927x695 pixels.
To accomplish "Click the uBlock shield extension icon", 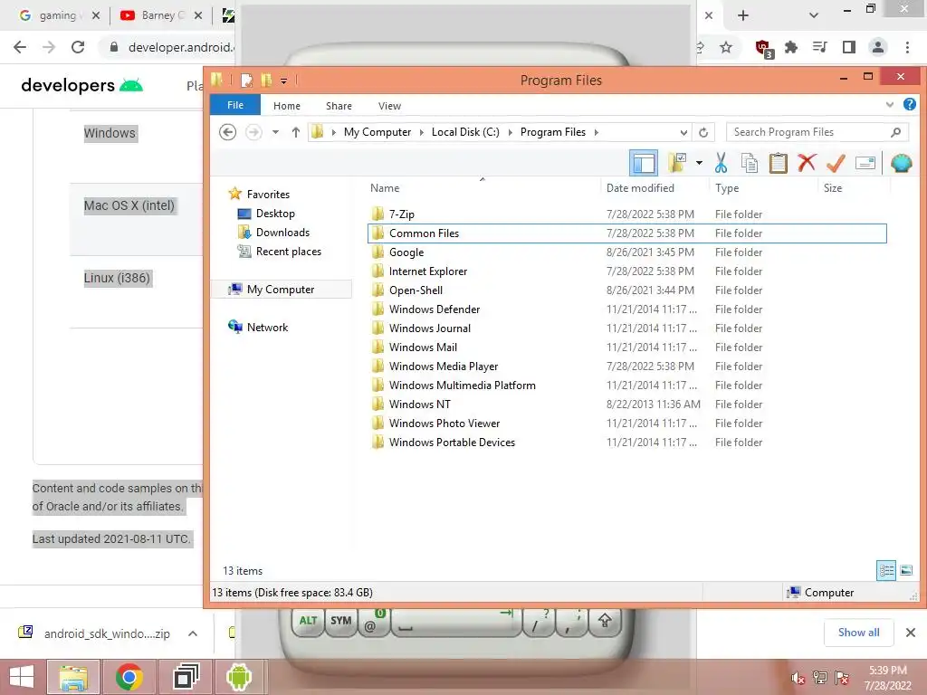I will (763, 48).
